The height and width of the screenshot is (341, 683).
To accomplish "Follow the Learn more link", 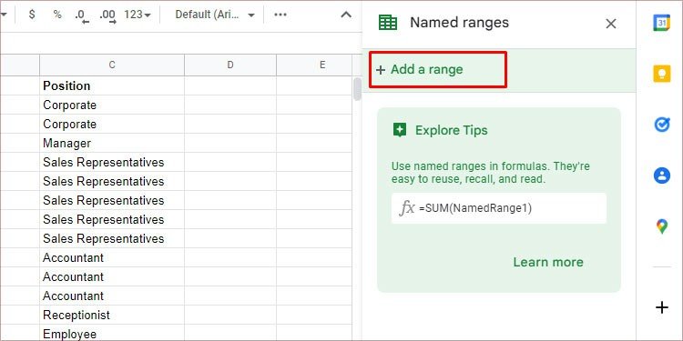I will (548, 262).
